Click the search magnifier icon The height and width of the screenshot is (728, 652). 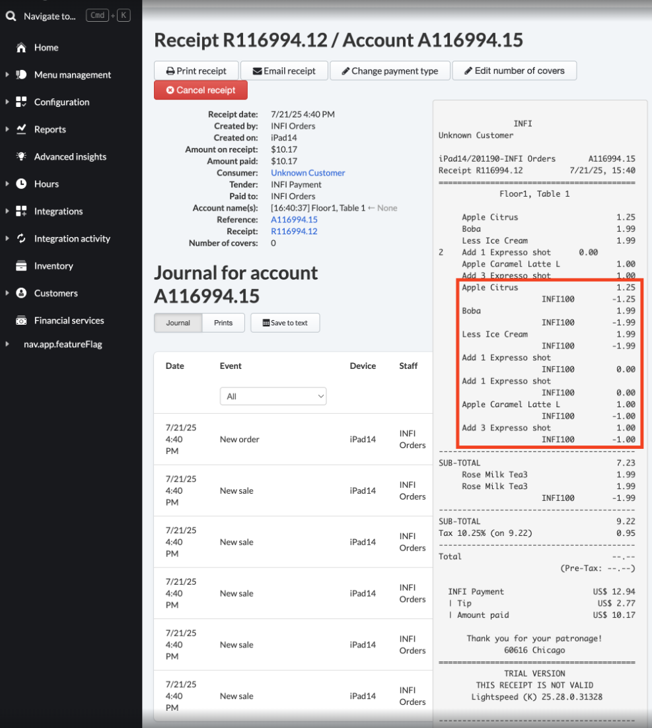point(11,16)
